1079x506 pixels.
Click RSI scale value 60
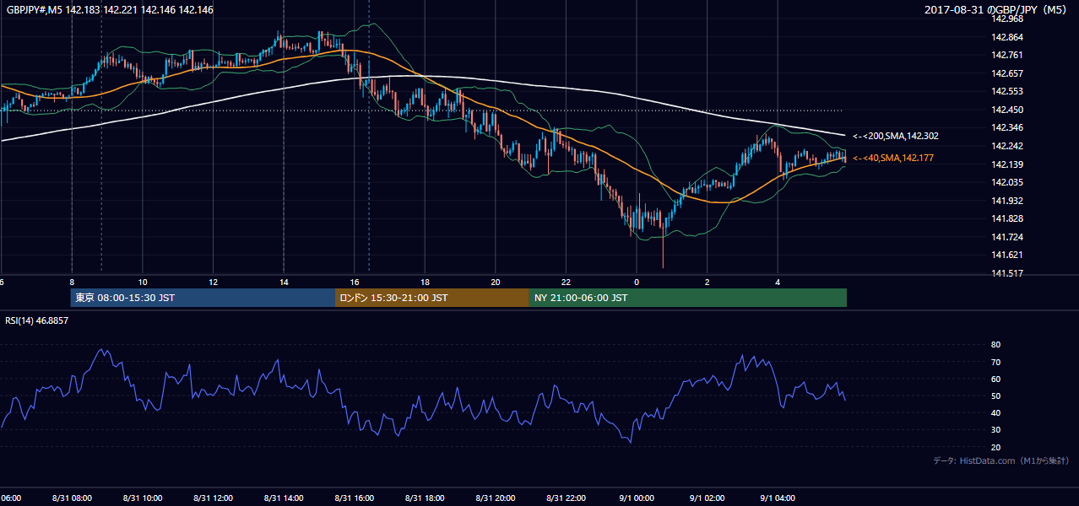click(995, 379)
